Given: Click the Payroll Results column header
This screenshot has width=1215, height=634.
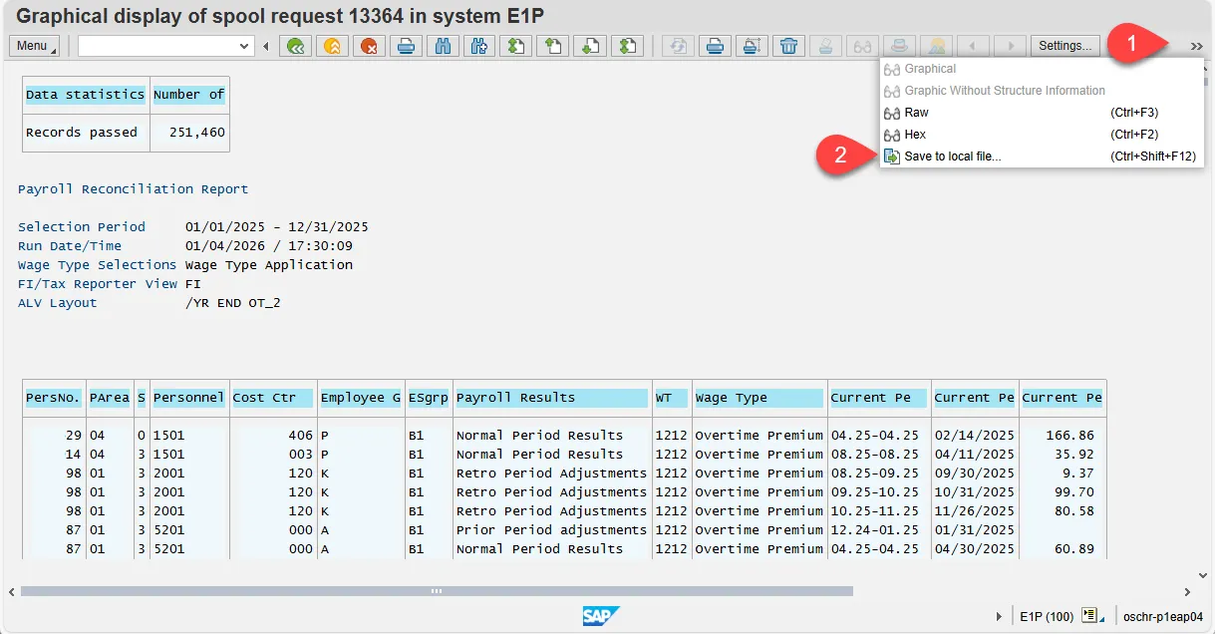Looking at the screenshot, I should 552,398.
